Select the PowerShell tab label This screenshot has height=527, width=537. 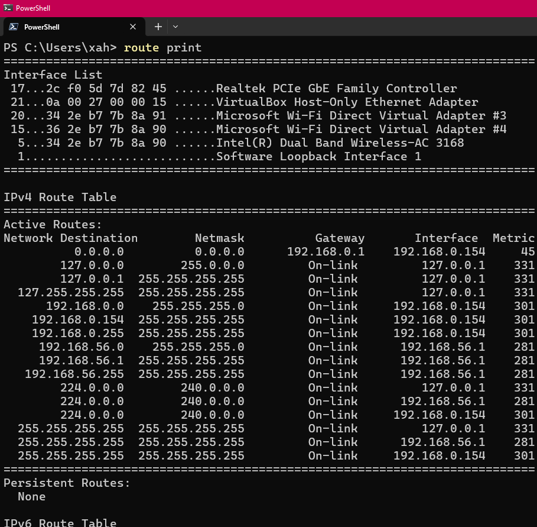tap(41, 27)
